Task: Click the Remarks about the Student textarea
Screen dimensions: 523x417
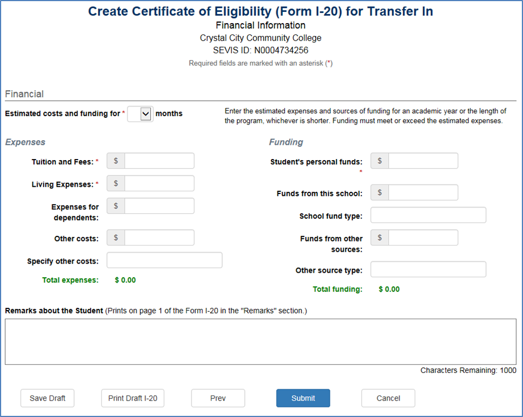Action: (x=261, y=342)
